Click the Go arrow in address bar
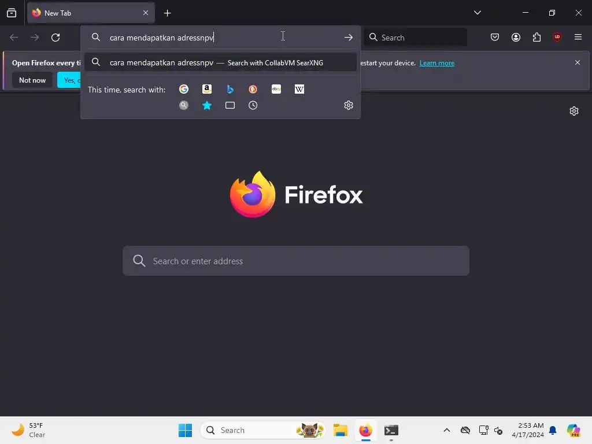This screenshot has width=592, height=444. 349,38
